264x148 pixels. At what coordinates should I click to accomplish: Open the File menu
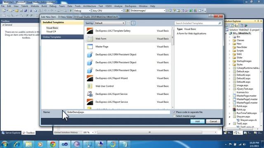(x=3, y=6)
